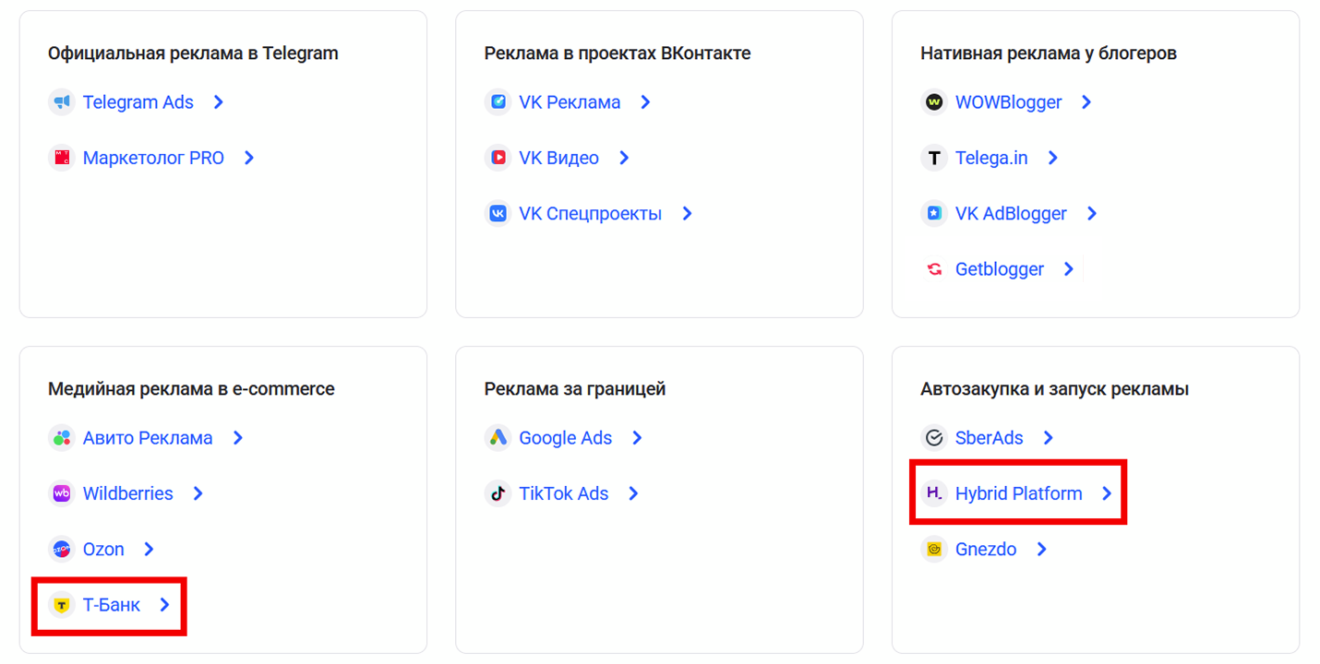Click the VK Видео play icon
The width and height of the screenshot is (1320, 664).
[x=498, y=158]
